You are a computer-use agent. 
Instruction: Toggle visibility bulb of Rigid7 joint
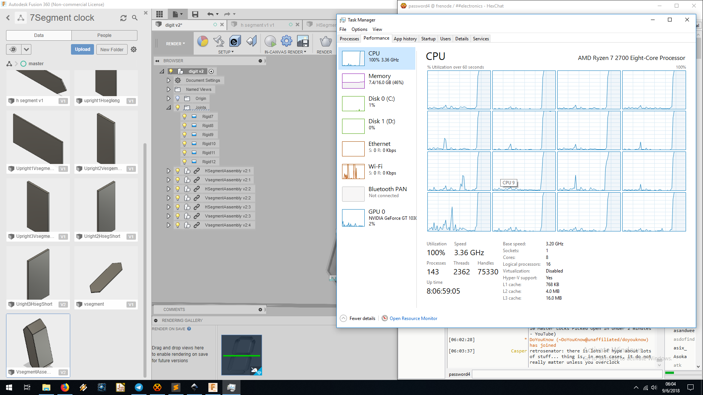tap(184, 116)
